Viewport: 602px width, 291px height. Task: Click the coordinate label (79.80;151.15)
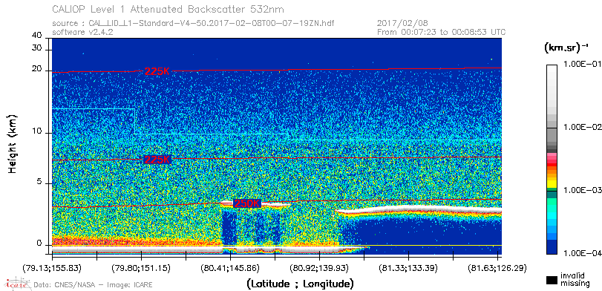[141, 267]
